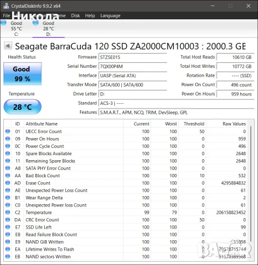This screenshot has width=258, height=265.
Task: Click the Power On Count 496 count box
Action: [x=235, y=85]
